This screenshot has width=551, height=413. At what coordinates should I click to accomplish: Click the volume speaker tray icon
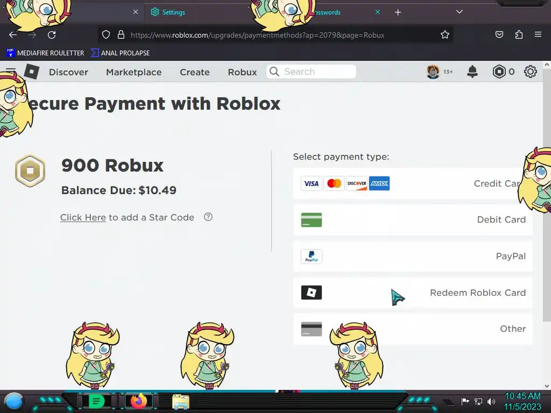tap(491, 401)
